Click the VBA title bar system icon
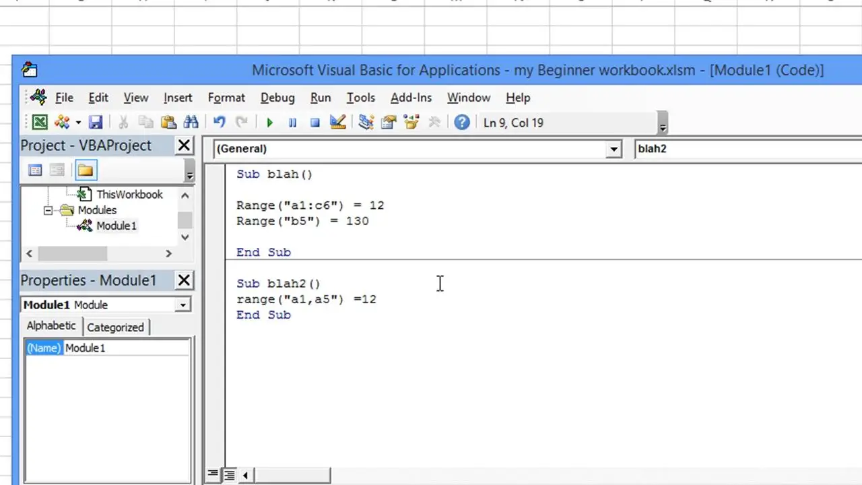862x485 pixels. [29, 70]
